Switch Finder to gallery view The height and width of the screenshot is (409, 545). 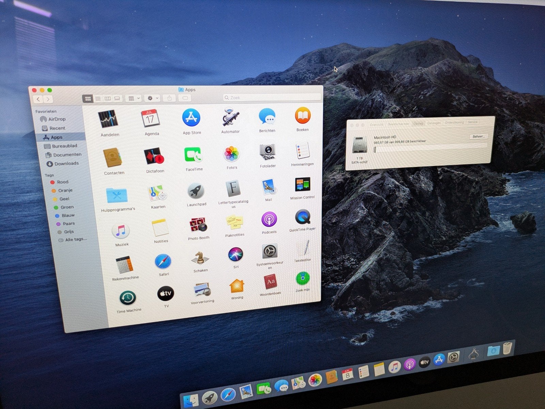(x=117, y=98)
